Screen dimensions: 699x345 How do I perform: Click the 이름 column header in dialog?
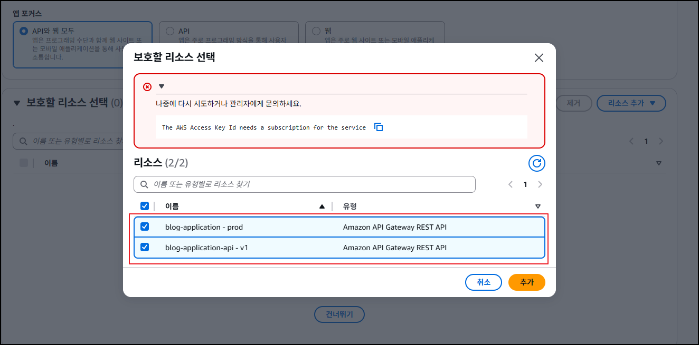tap(172, 206)
